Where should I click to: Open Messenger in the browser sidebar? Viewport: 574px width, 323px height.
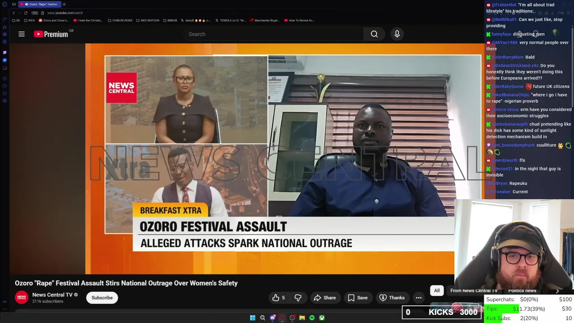(x=5, y=60)
